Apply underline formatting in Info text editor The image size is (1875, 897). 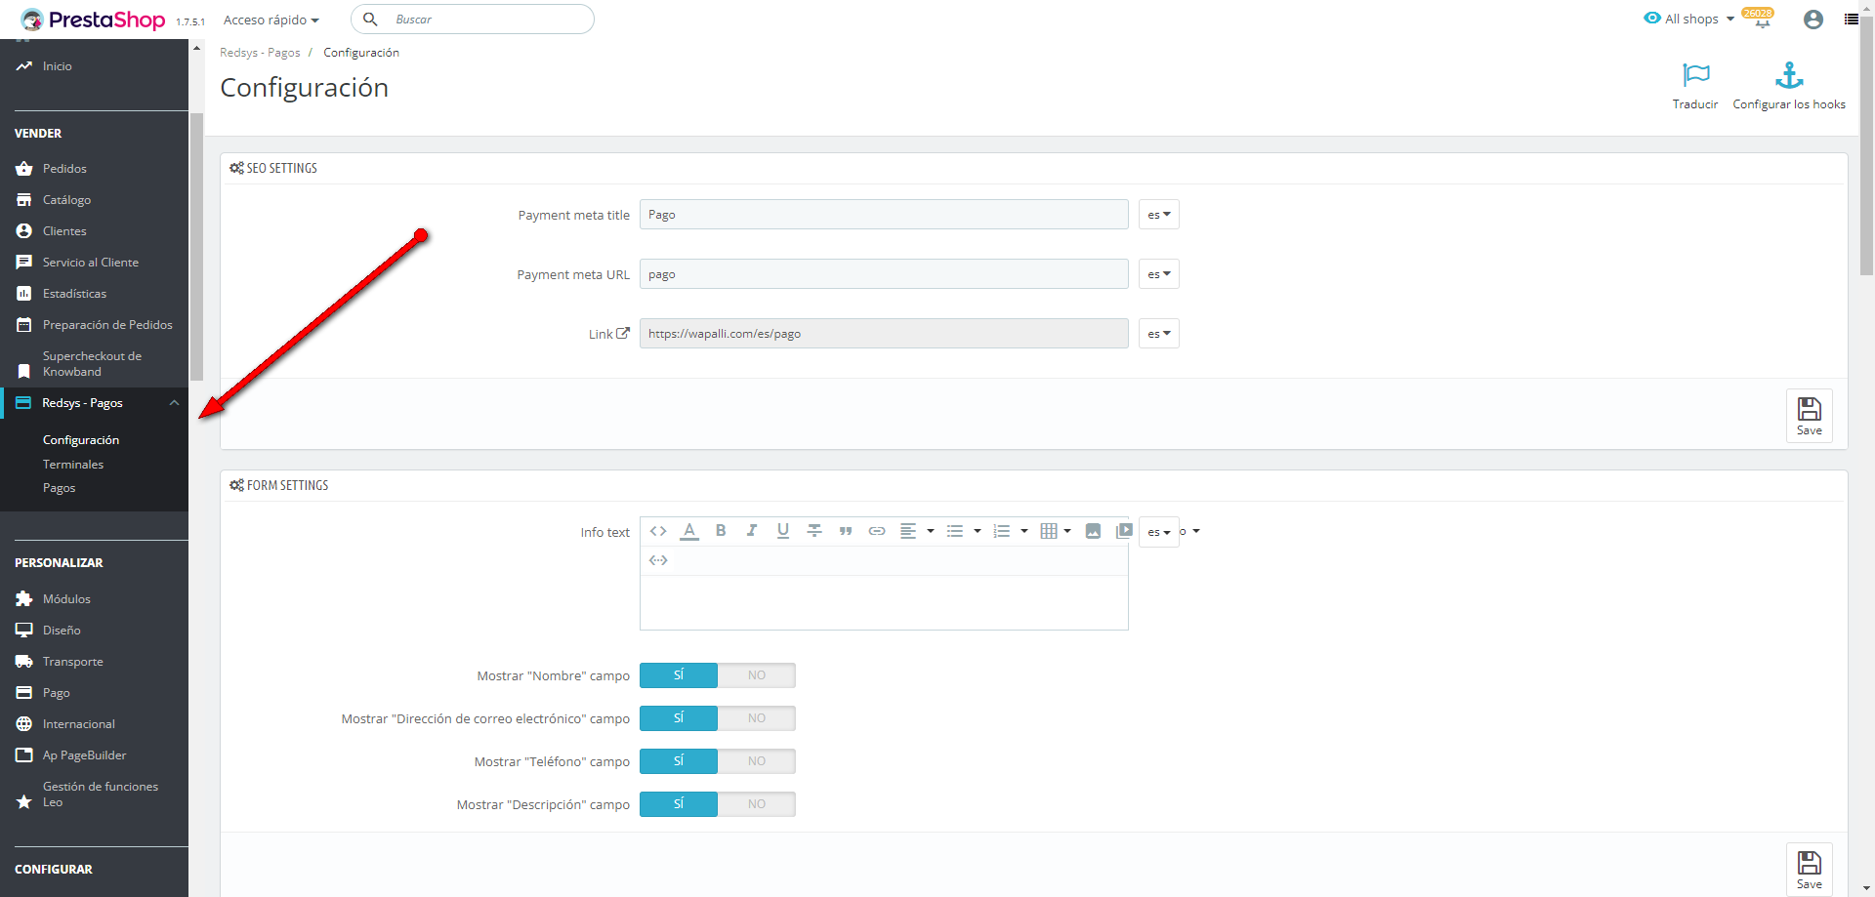pyautogui.click(x=783, y=531)
